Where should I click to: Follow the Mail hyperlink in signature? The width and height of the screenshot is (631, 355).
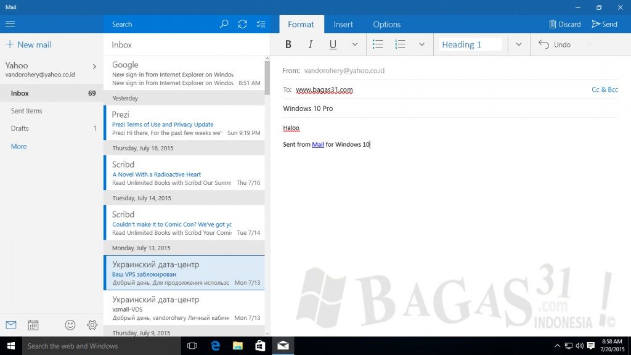tap(318, 144)
